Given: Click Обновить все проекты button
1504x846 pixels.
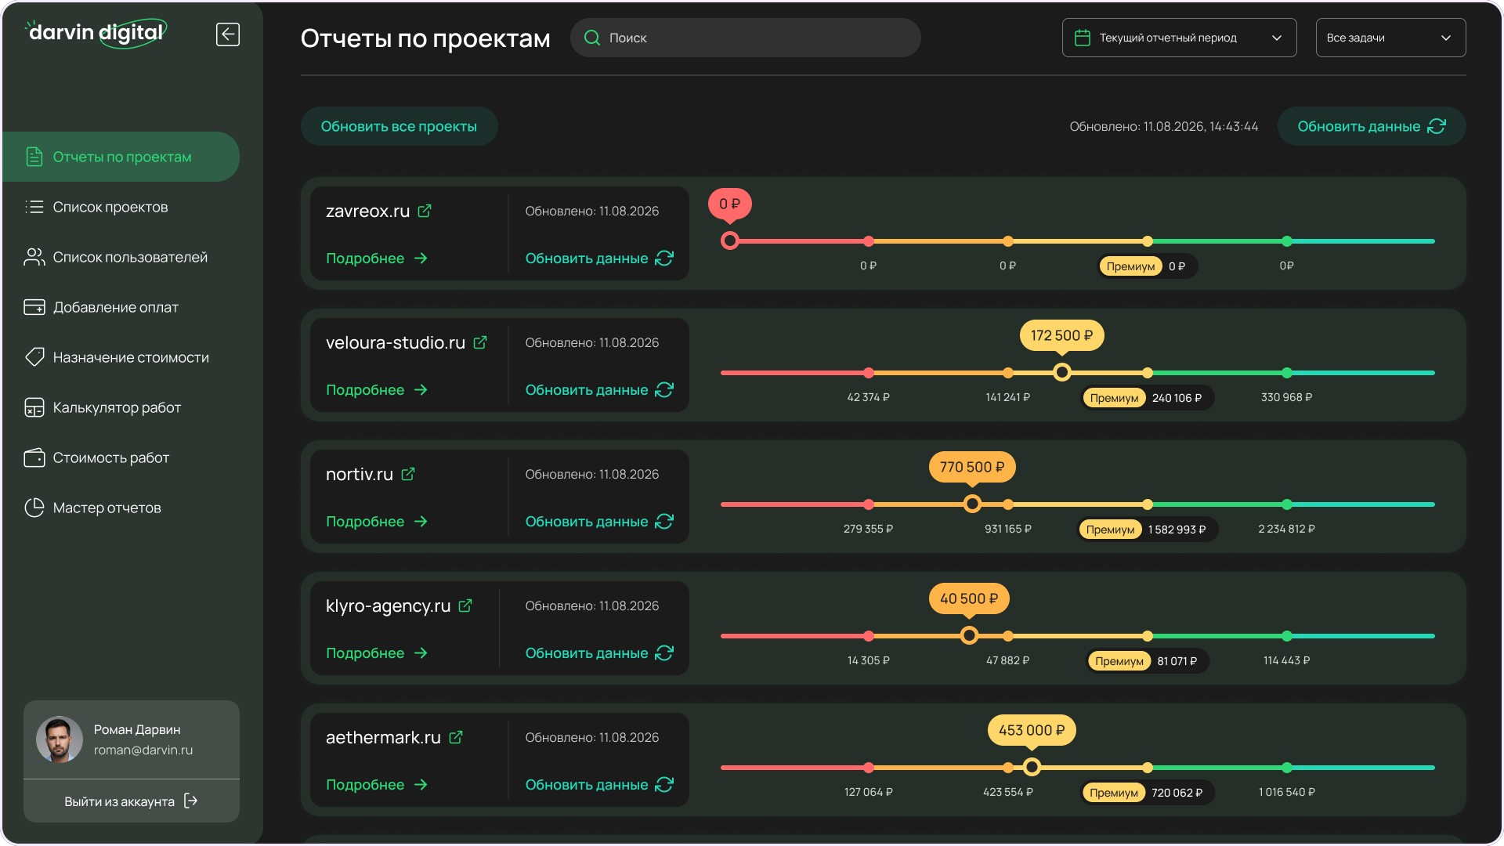Looking at the screenshot, I should 399,126.
